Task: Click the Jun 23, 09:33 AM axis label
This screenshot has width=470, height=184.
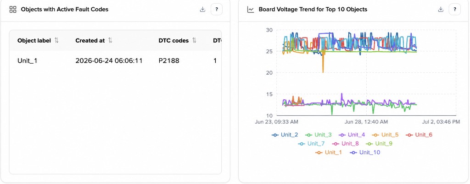Action: click(x=276, y=122)
